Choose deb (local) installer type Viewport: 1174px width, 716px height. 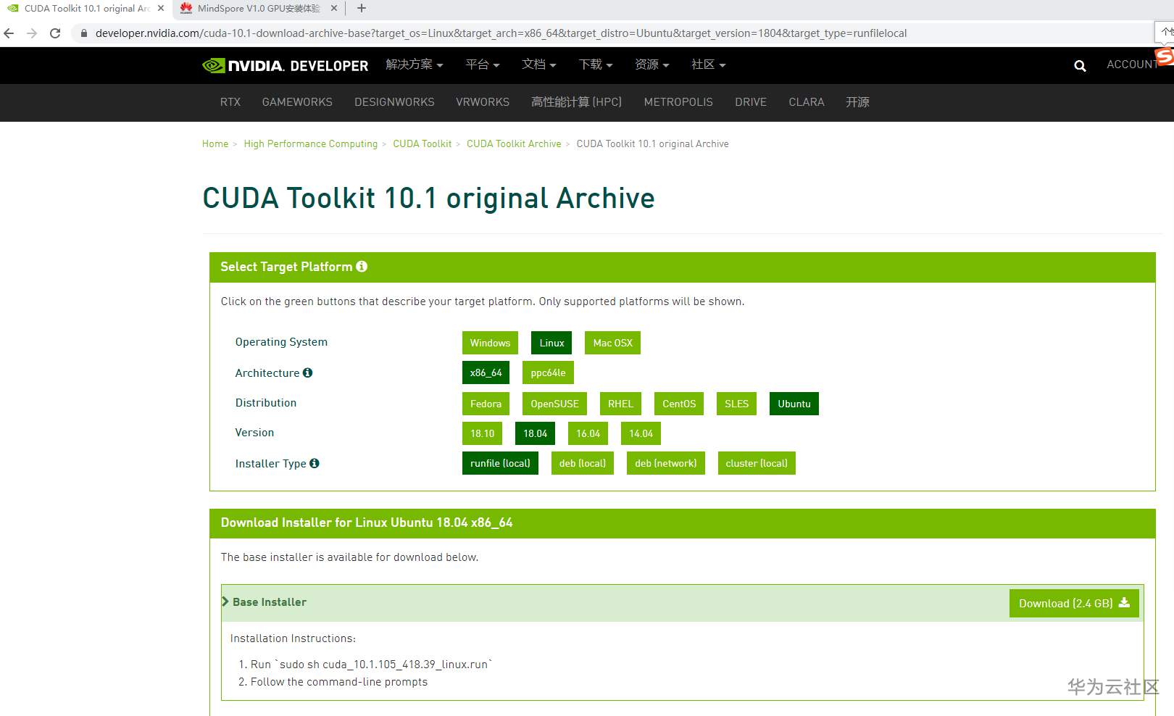coord(583,463)
